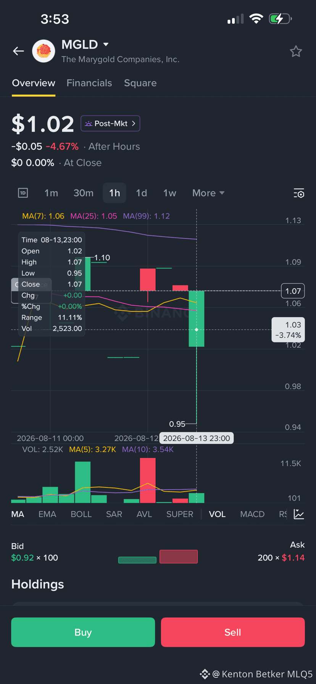Select the 1m chart interval
The height and width of the screenshot is (684, 316).
pyautogui.click(x=51, y=193)
